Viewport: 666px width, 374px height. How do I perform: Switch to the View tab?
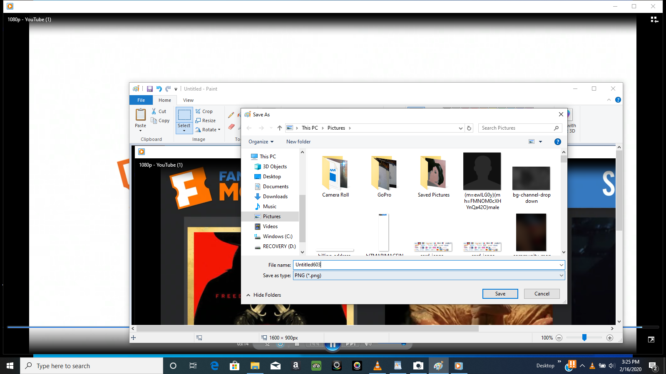pos(188,100)
